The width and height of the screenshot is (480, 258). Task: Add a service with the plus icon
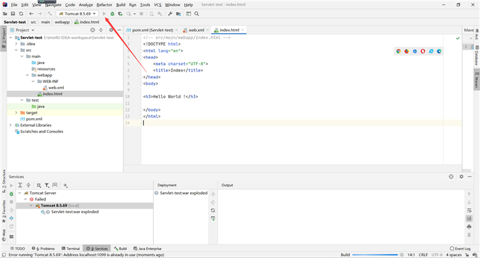(65, 185)
